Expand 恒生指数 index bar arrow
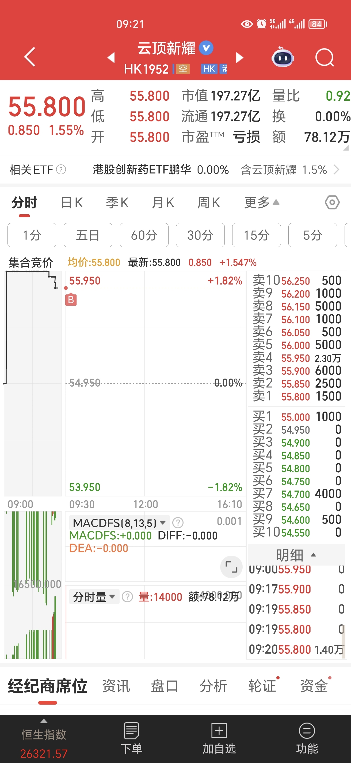This screenshot has width=351, height=763. point(44,721)
